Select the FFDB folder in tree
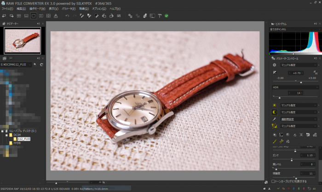322x192 pixels. point(17,143)
